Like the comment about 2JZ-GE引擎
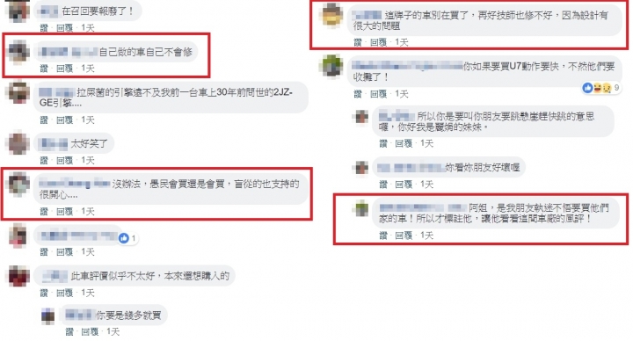Screen dimensions: 633x341 point(44,120)
